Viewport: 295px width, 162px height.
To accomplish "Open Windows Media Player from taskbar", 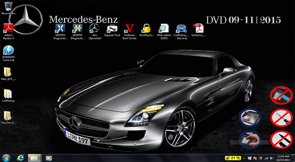I will pyautogui.click(x=49, y=158).
